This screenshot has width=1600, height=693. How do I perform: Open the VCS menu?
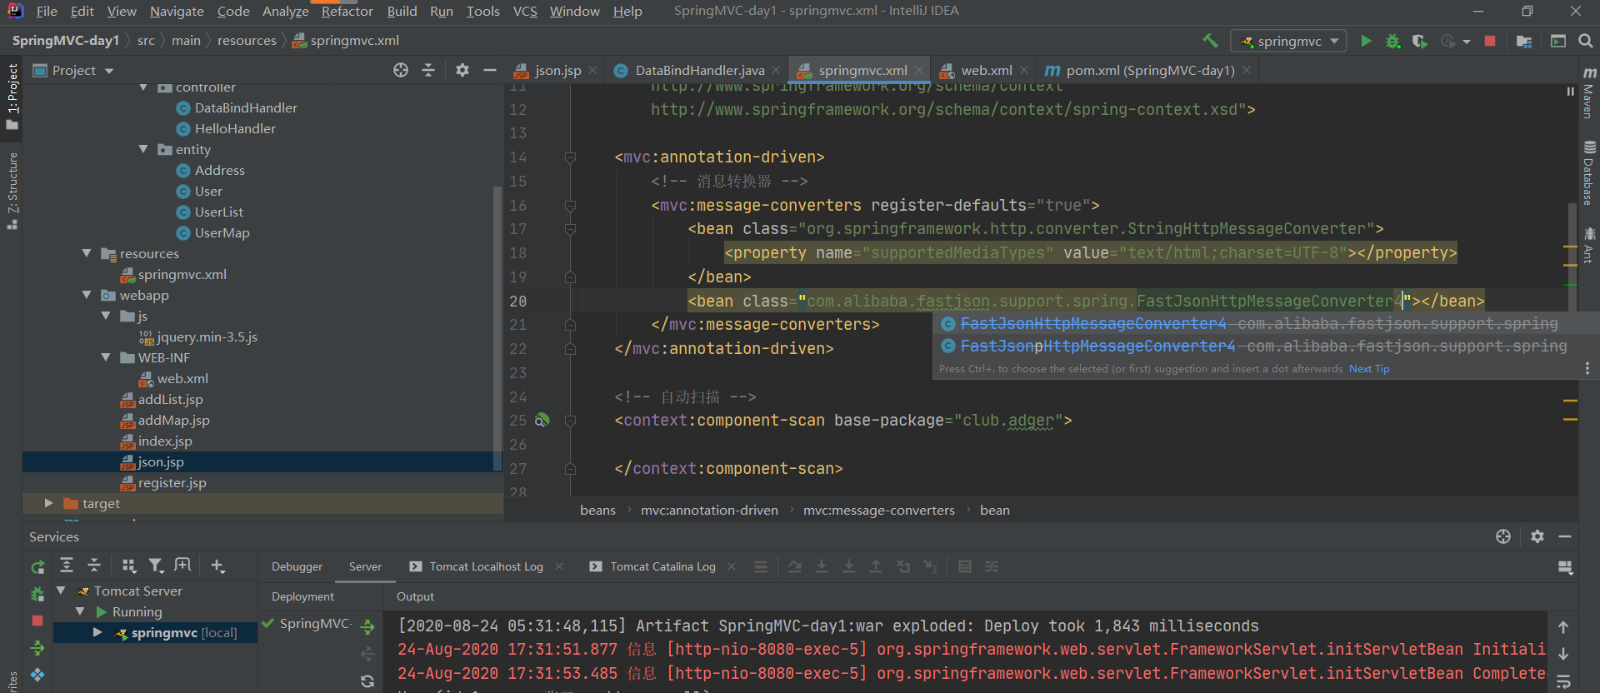click(x=525, y=11)
